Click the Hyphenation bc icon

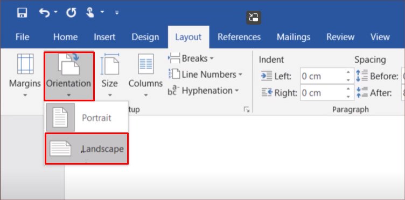coord(173,91)
